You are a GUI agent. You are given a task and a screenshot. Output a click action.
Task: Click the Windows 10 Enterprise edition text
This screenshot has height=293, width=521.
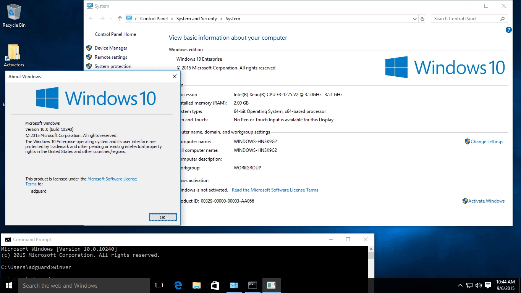pyautogui.click(x=199, y=59)
